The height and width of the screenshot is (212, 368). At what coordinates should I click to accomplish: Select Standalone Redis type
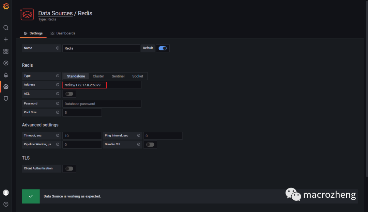tap(76, 76)
